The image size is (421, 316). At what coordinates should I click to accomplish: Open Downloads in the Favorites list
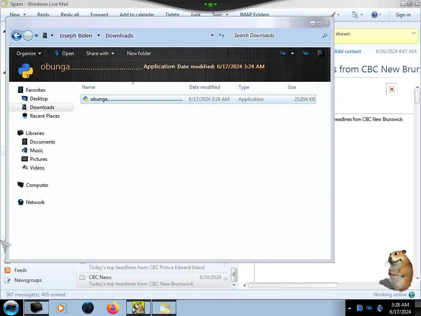pyautogui.click(x=42, y=107)
